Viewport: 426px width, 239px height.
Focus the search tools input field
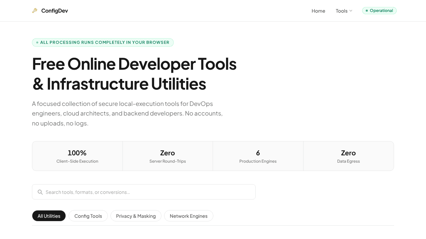(x=144, y=192)
